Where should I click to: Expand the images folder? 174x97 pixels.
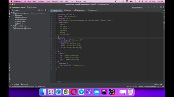pyautogui.click(x=14, y=15)
